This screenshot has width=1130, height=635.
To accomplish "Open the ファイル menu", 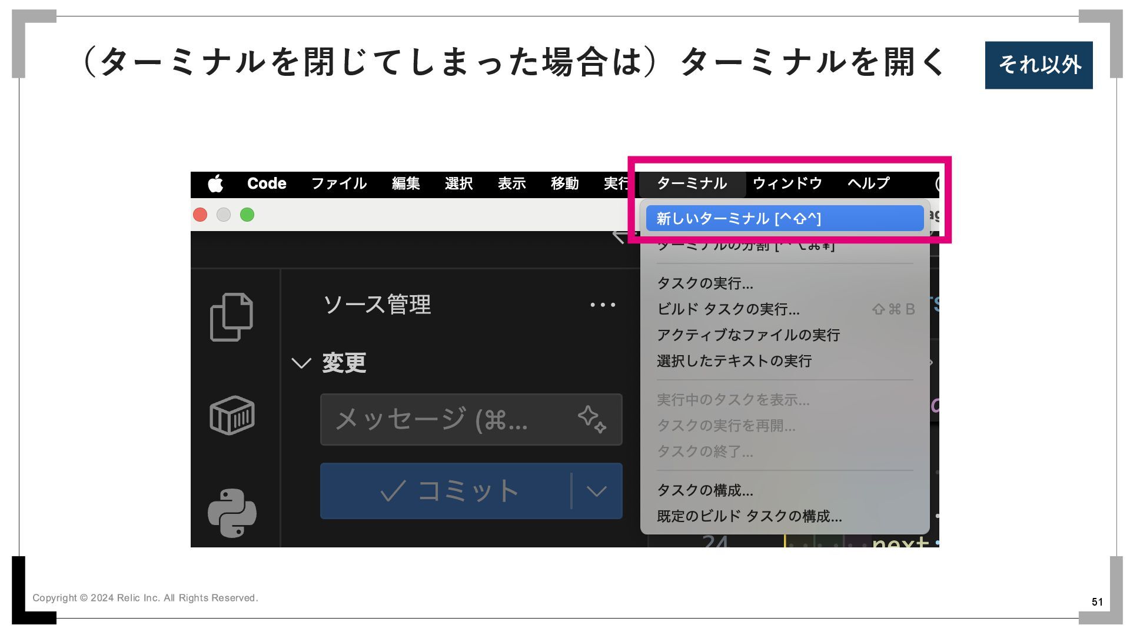I will click(x=339, y=183).
